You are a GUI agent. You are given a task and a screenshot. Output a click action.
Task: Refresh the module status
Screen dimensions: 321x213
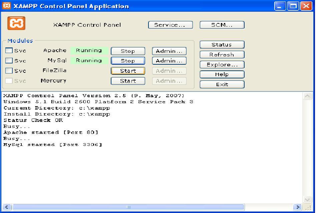pyautogui.click(x=222, y=55)
